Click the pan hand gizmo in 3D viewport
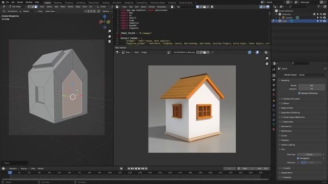The height and width of the screenshot is (184, 328). [x=109, y=36]
